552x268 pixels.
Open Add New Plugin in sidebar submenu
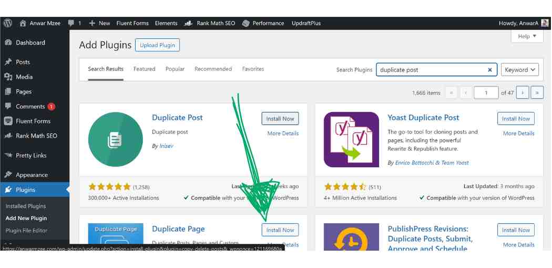pos(26,218)
